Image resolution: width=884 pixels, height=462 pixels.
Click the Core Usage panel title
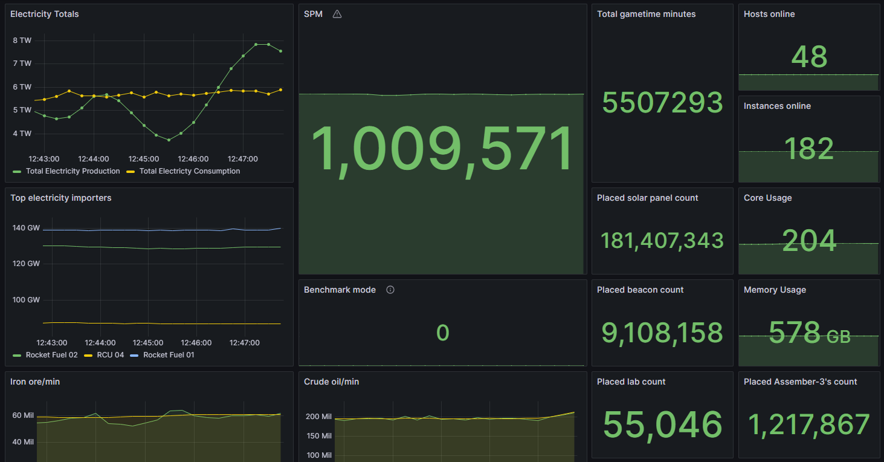[x=767, y=198]
